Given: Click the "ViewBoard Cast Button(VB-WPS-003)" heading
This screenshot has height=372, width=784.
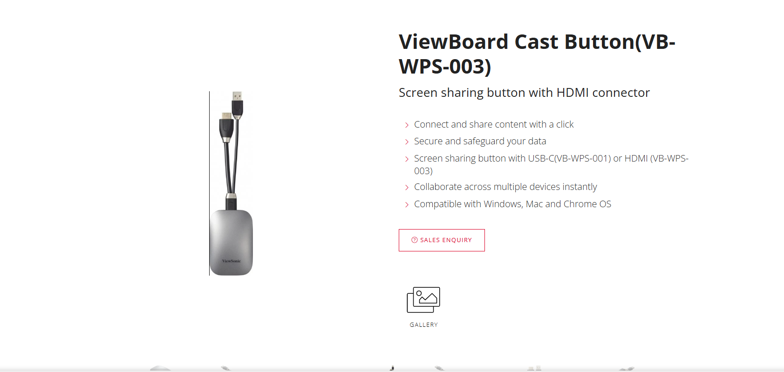Looking at the screenshot, I should [x=537, y=54].
